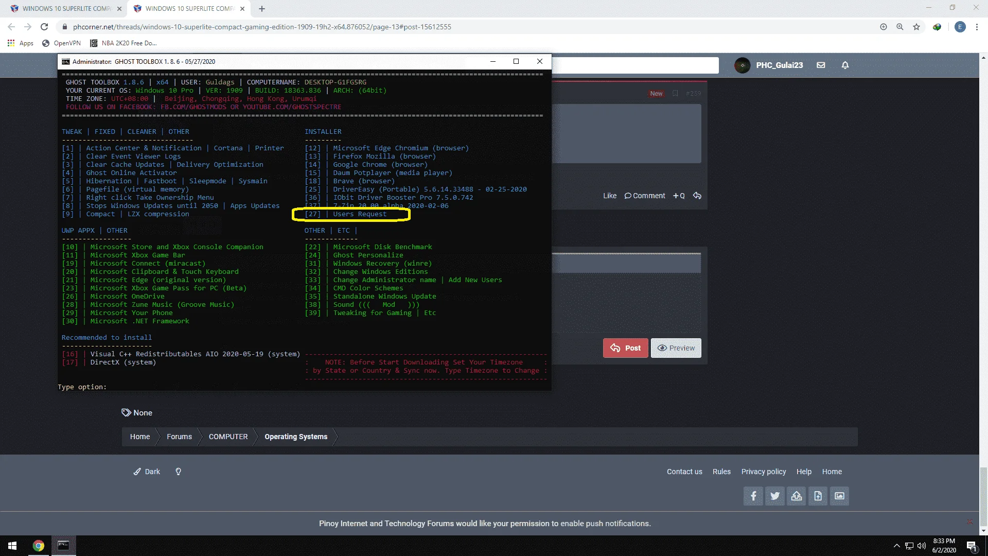
Task: Close the second WINDOWS 10 SUPERLITE tab
Action: click(242, 9)
